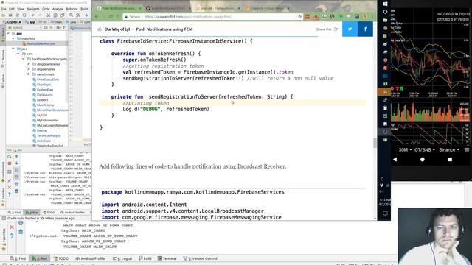Screen dimensions: 472x265
Task: Tap the emulator Recents square button
Action: 450,160
